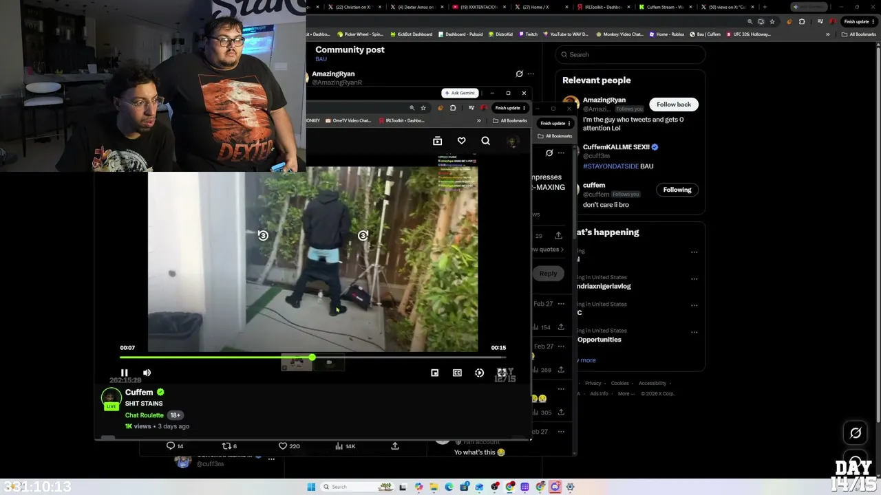The height and width of the screenshot is (495, 881).
Task: Open more options for first trending item
Action: pyautogui.click(x=694, y=252)
